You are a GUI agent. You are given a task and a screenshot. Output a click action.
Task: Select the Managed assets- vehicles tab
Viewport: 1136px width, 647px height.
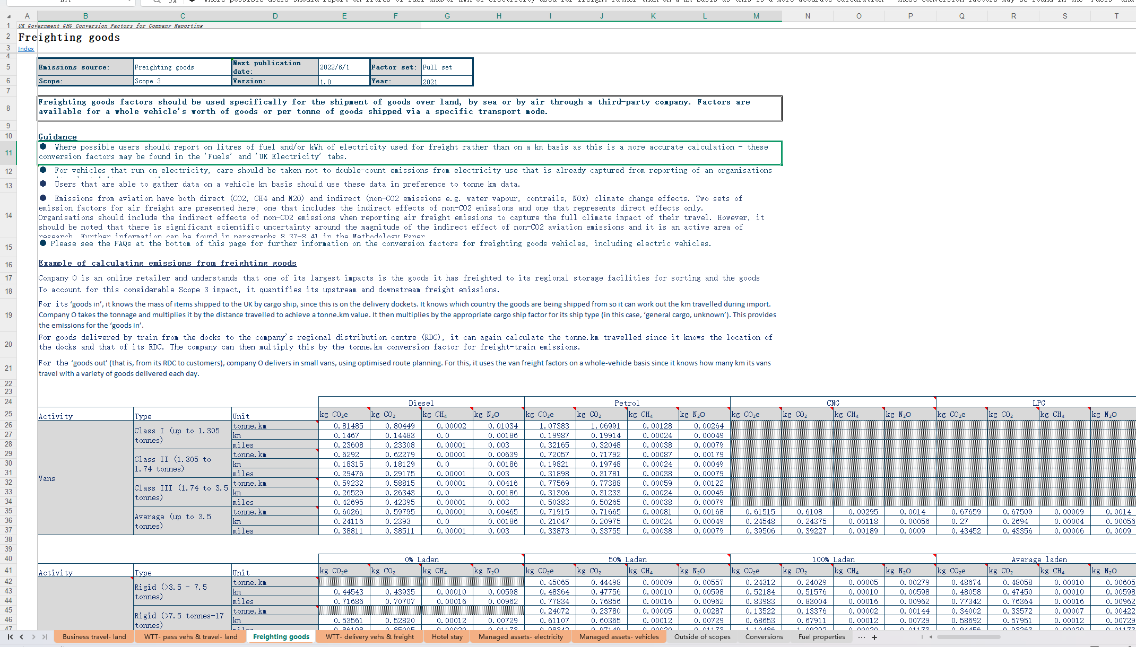619,637
